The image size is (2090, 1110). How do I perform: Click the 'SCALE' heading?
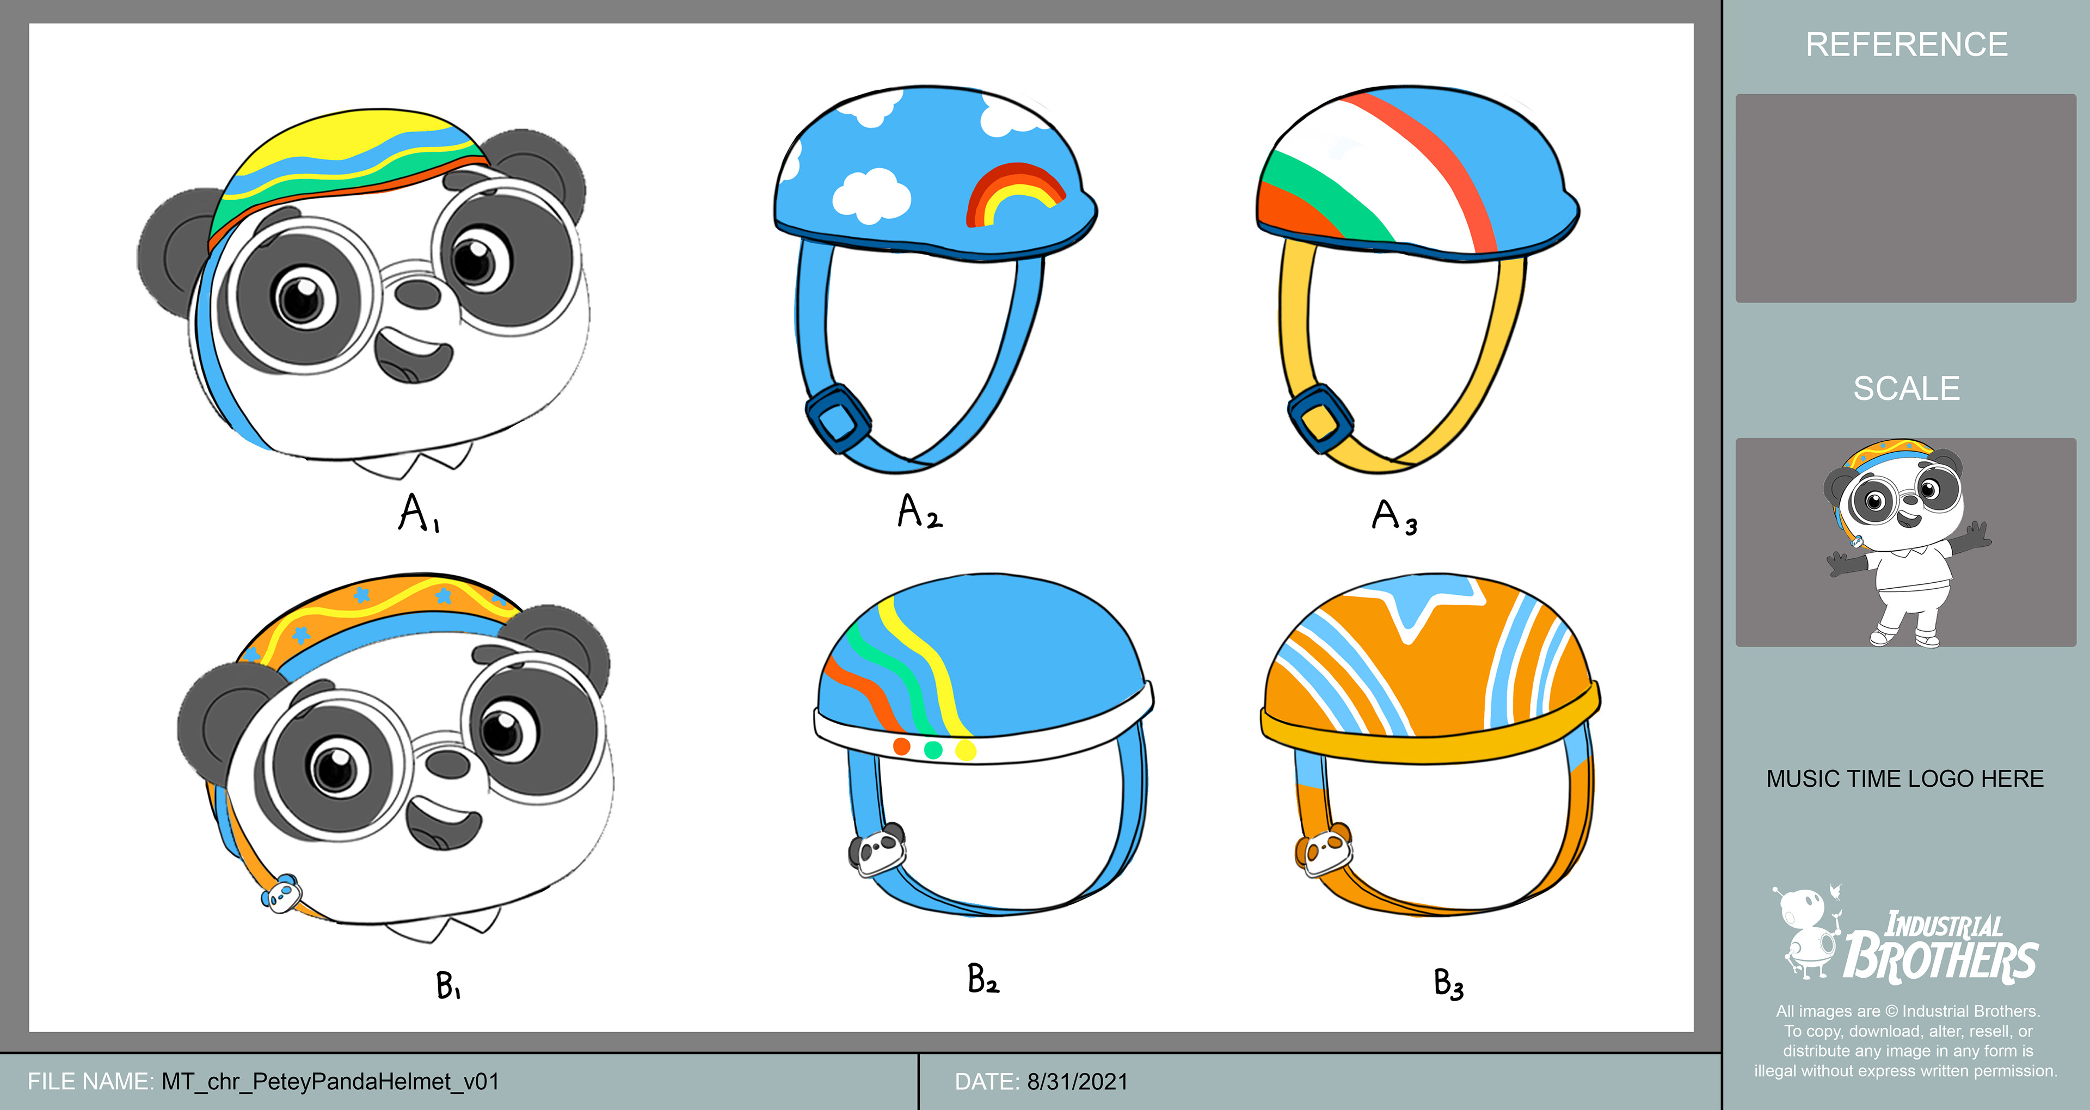pyautogui.click(x=1907, y=388)
